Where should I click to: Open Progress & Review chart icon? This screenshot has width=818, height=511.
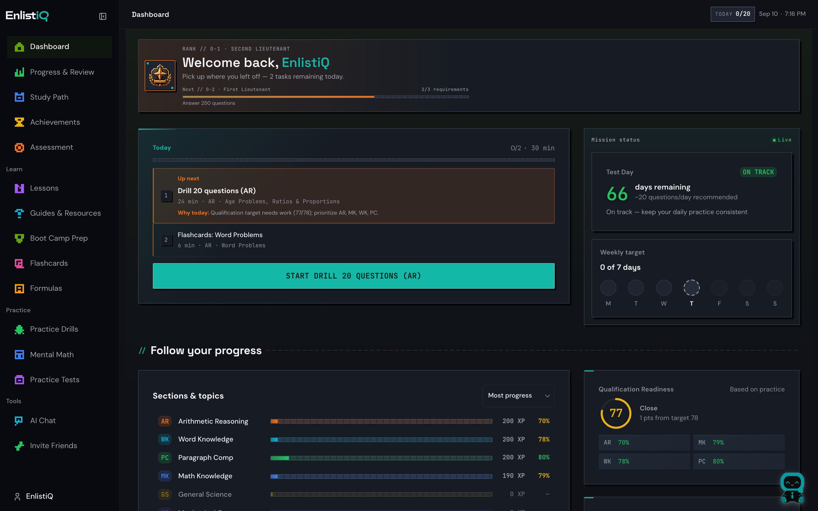19,72
